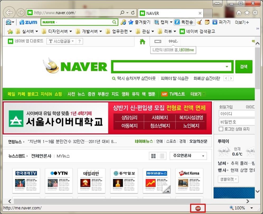Select the NAVER browser tab
This screenshot has height=214, width=263.
click(171, 13)
